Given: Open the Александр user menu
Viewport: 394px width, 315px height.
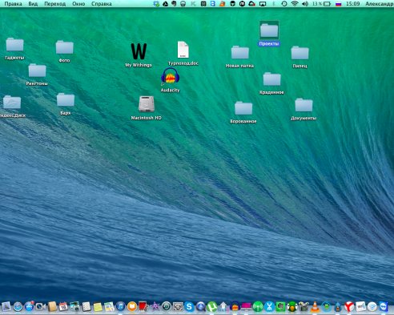Looking at the screenshot, I should [x=380, y=4].
